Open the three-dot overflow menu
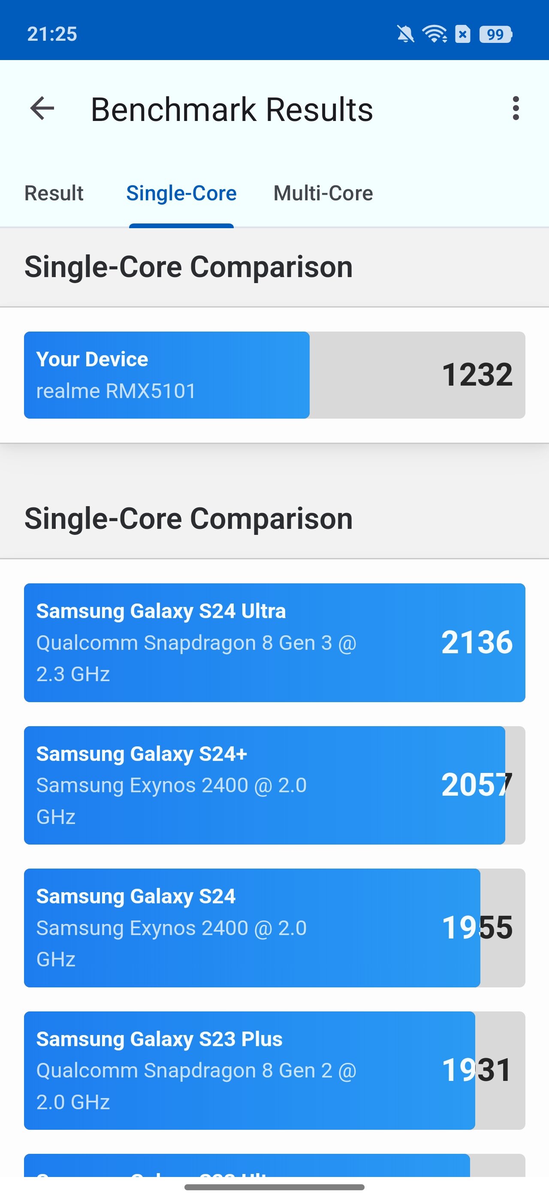The image size is (549, 1201). pyautogui.click(x=516, y=109)
